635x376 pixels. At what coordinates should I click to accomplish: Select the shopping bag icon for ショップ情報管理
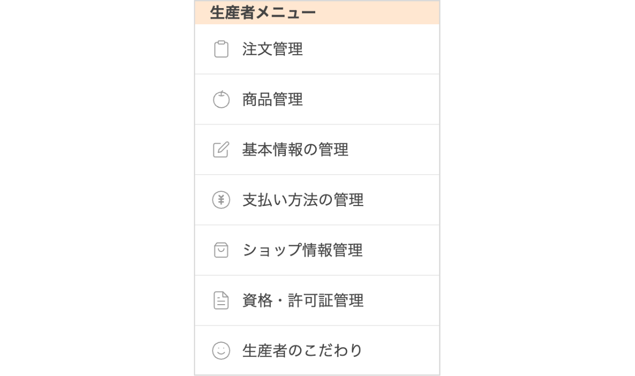tap(220, 249)
